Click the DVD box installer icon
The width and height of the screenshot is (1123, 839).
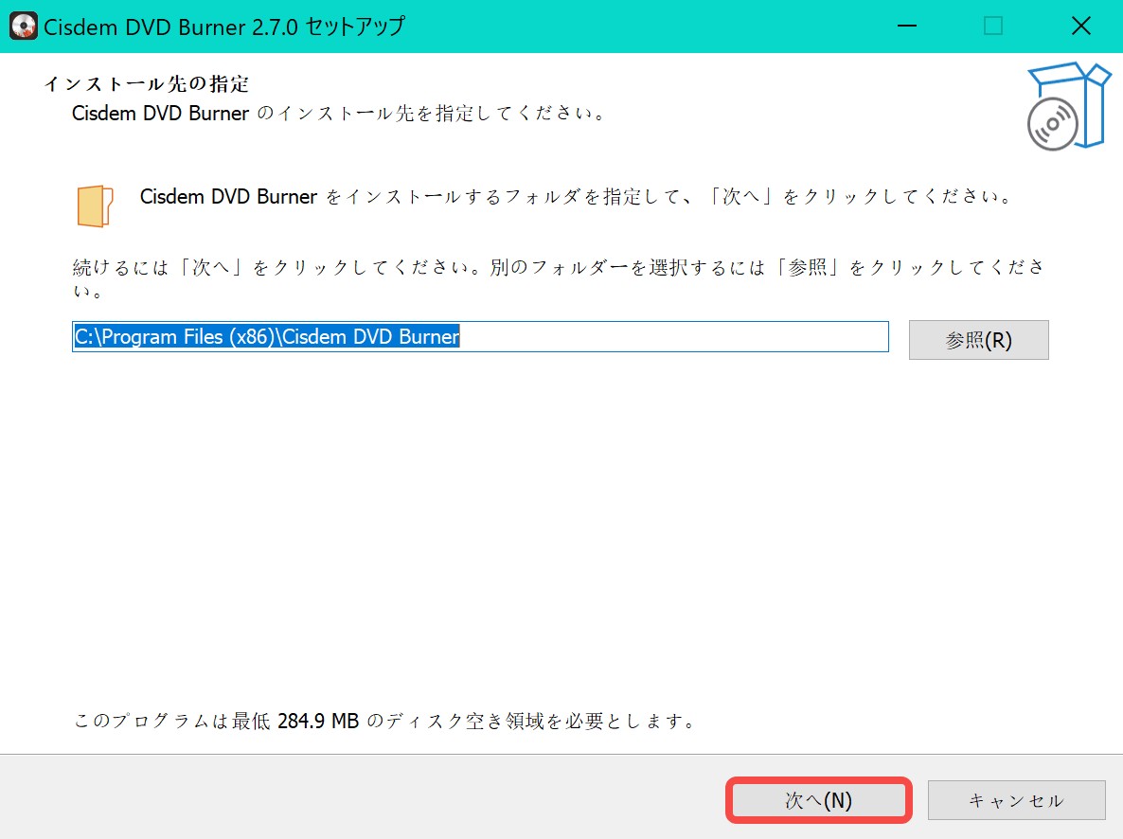point(1068,106)
